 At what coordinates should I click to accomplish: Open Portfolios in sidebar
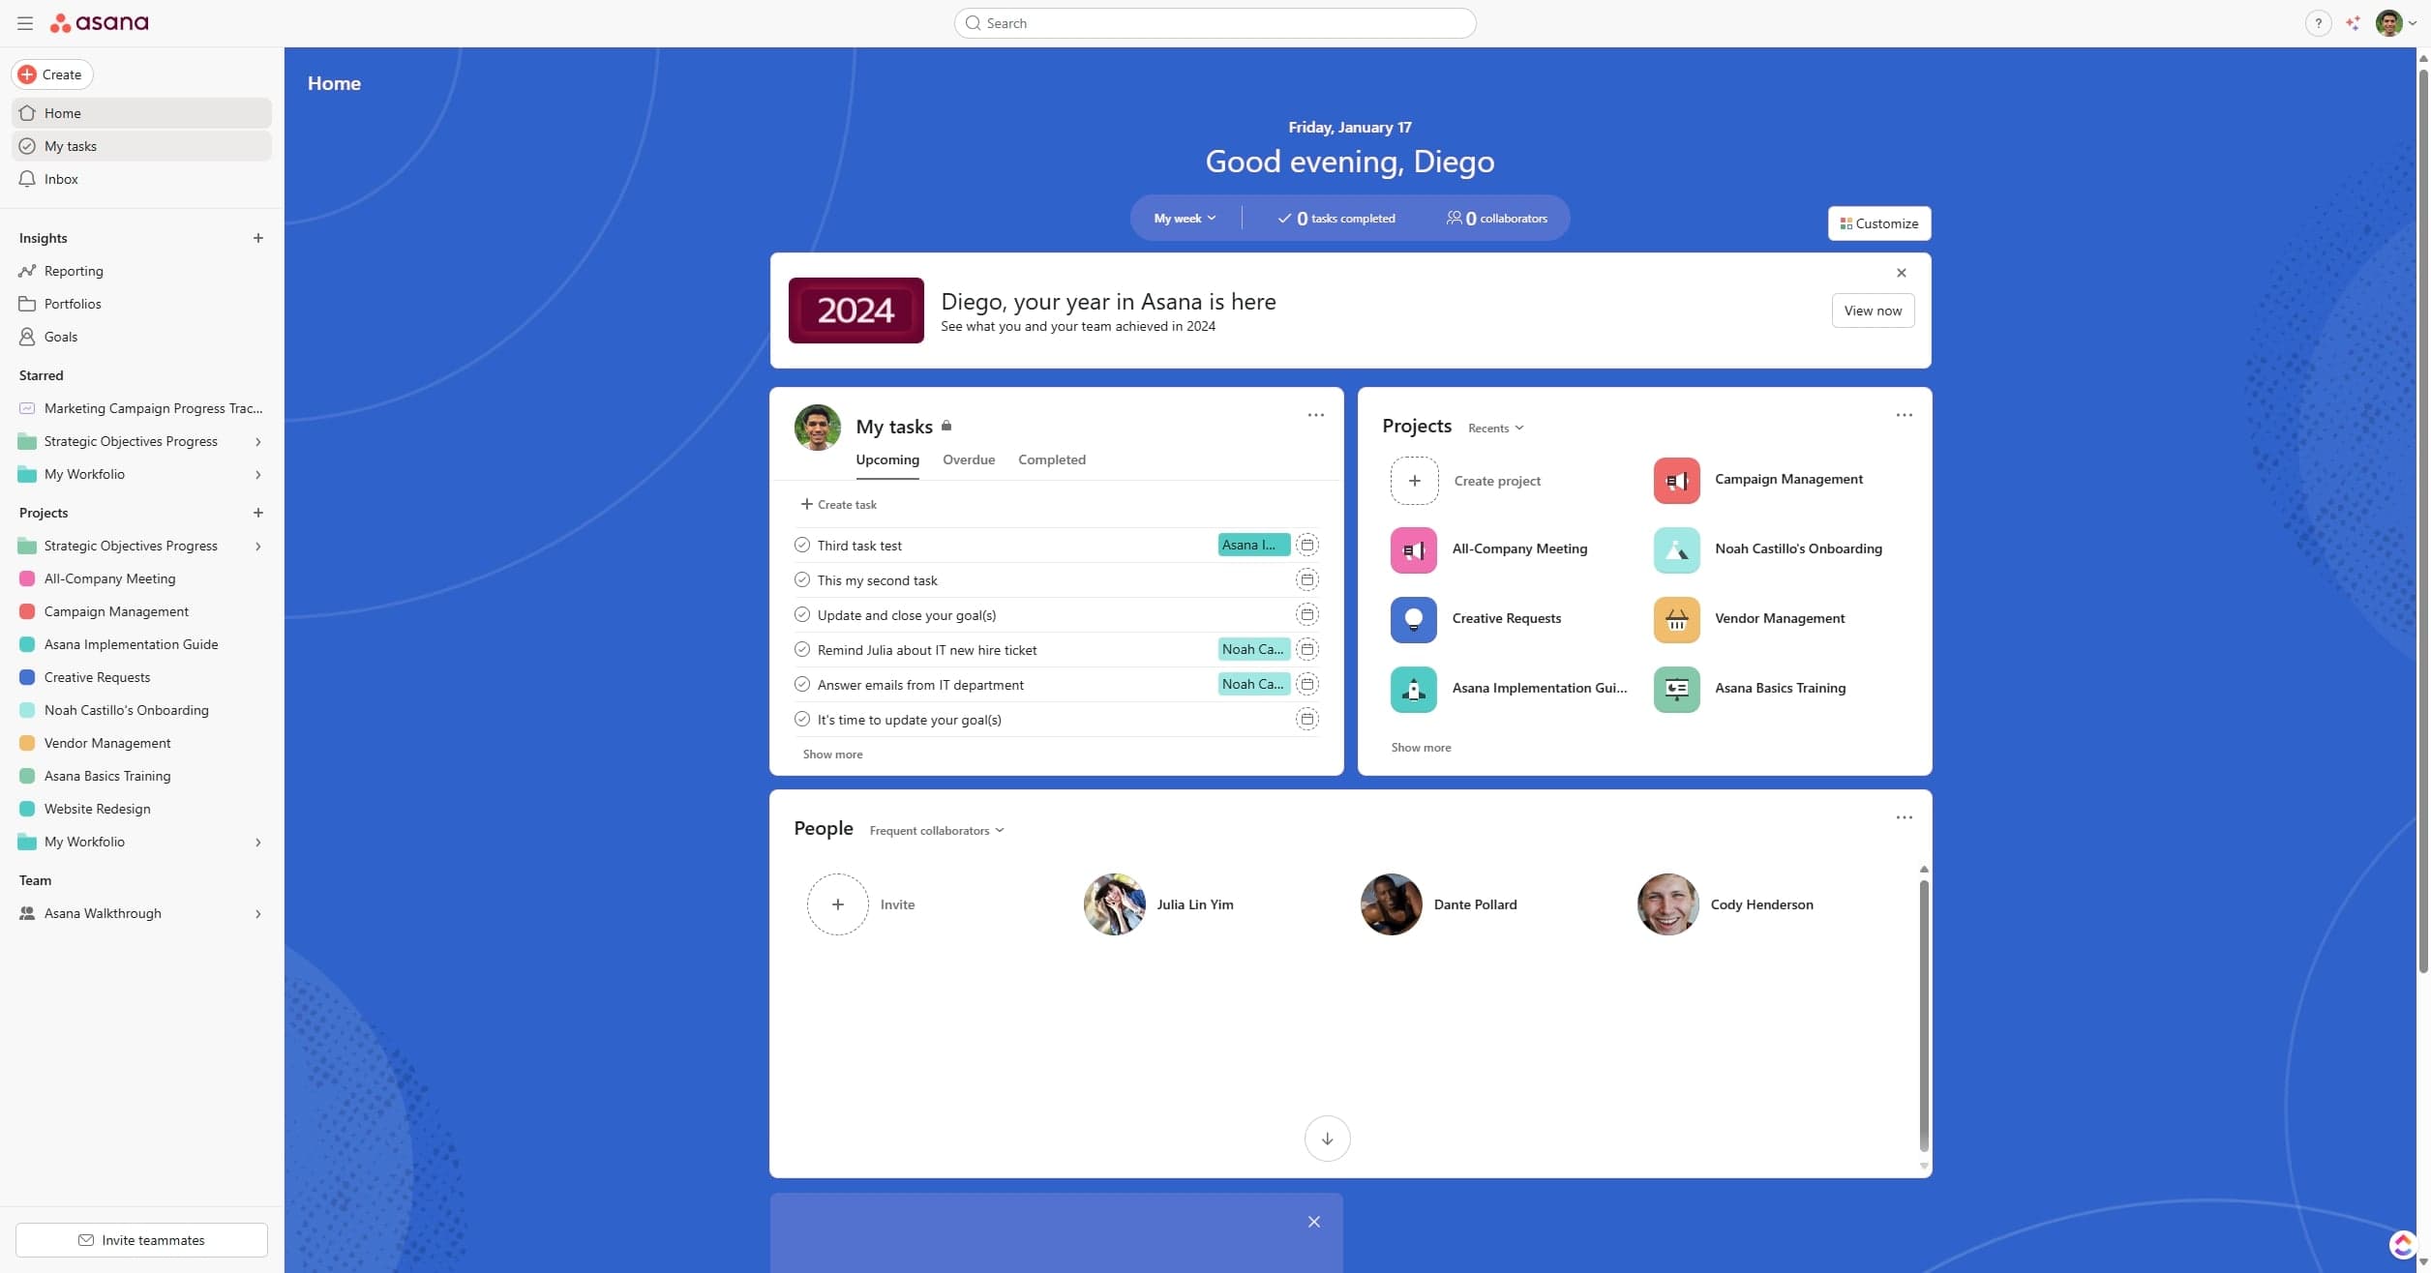click(x=73, y=304)
